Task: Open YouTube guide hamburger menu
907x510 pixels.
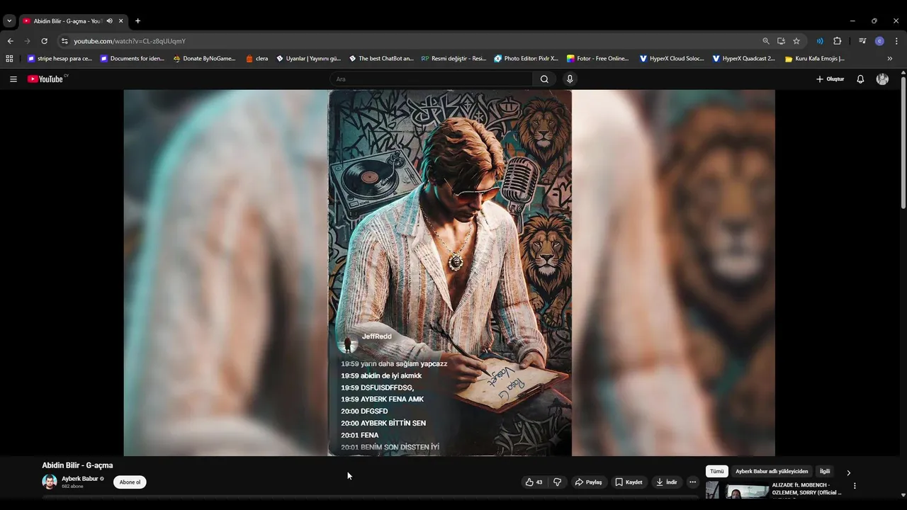Action: pyautogui.click(x=13, y=79)
